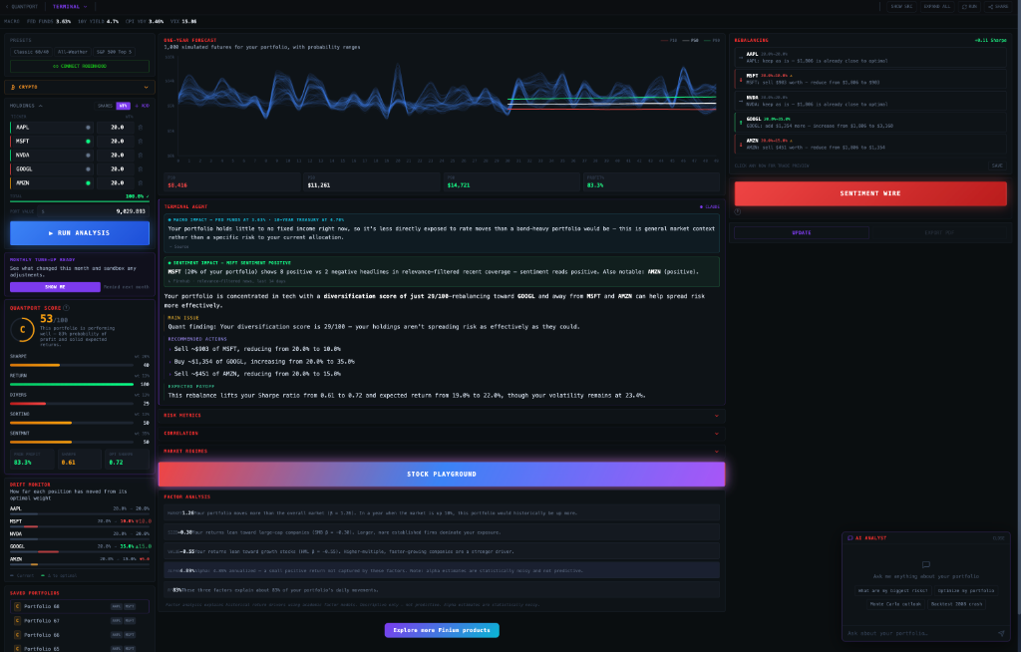Switch holdings input to Shares mode
This screenshot has width=1021, height=652.
point(105,106)
